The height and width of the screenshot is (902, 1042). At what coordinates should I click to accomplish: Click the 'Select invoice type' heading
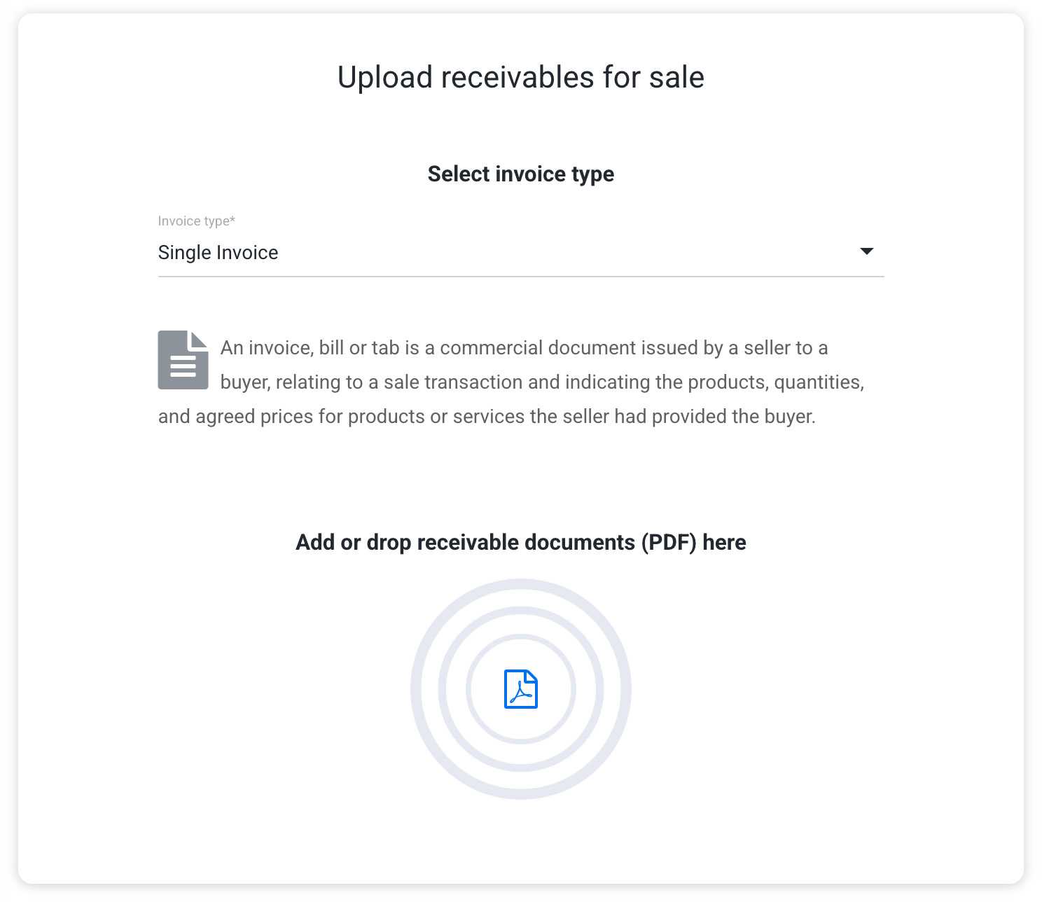tap(521, 174)
